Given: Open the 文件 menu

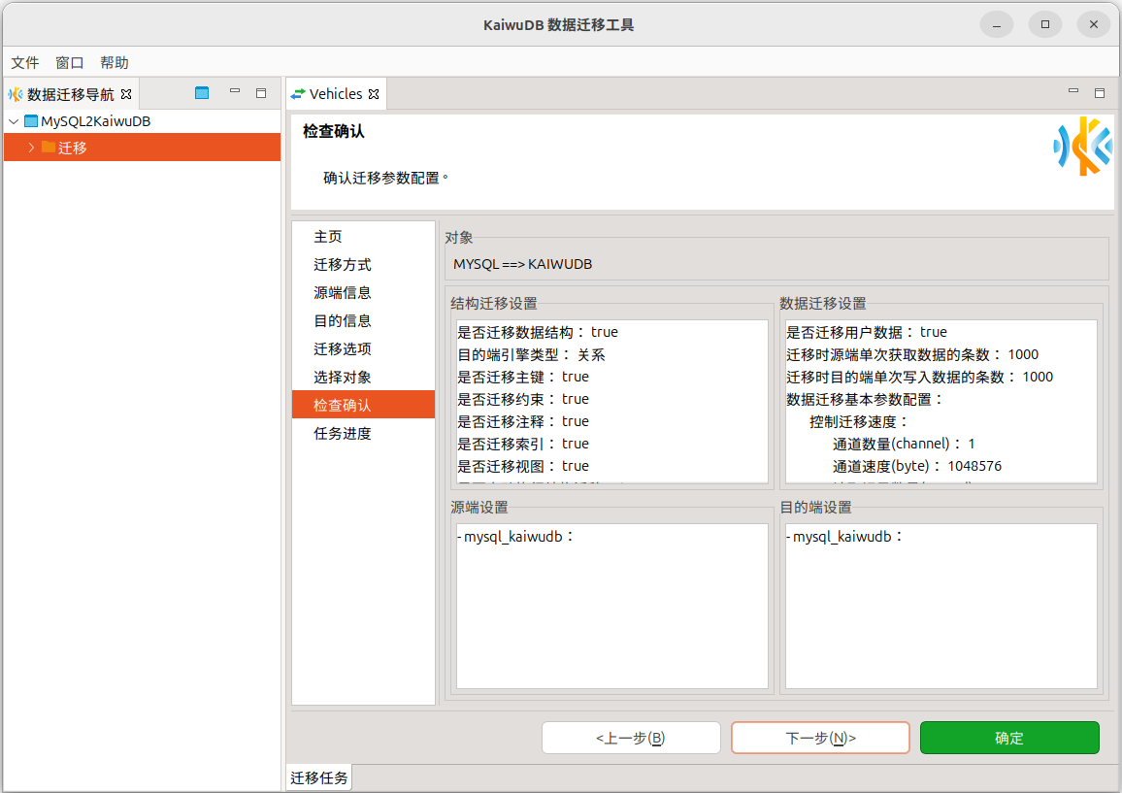Looking at the screenshot, I should (25, 62).
